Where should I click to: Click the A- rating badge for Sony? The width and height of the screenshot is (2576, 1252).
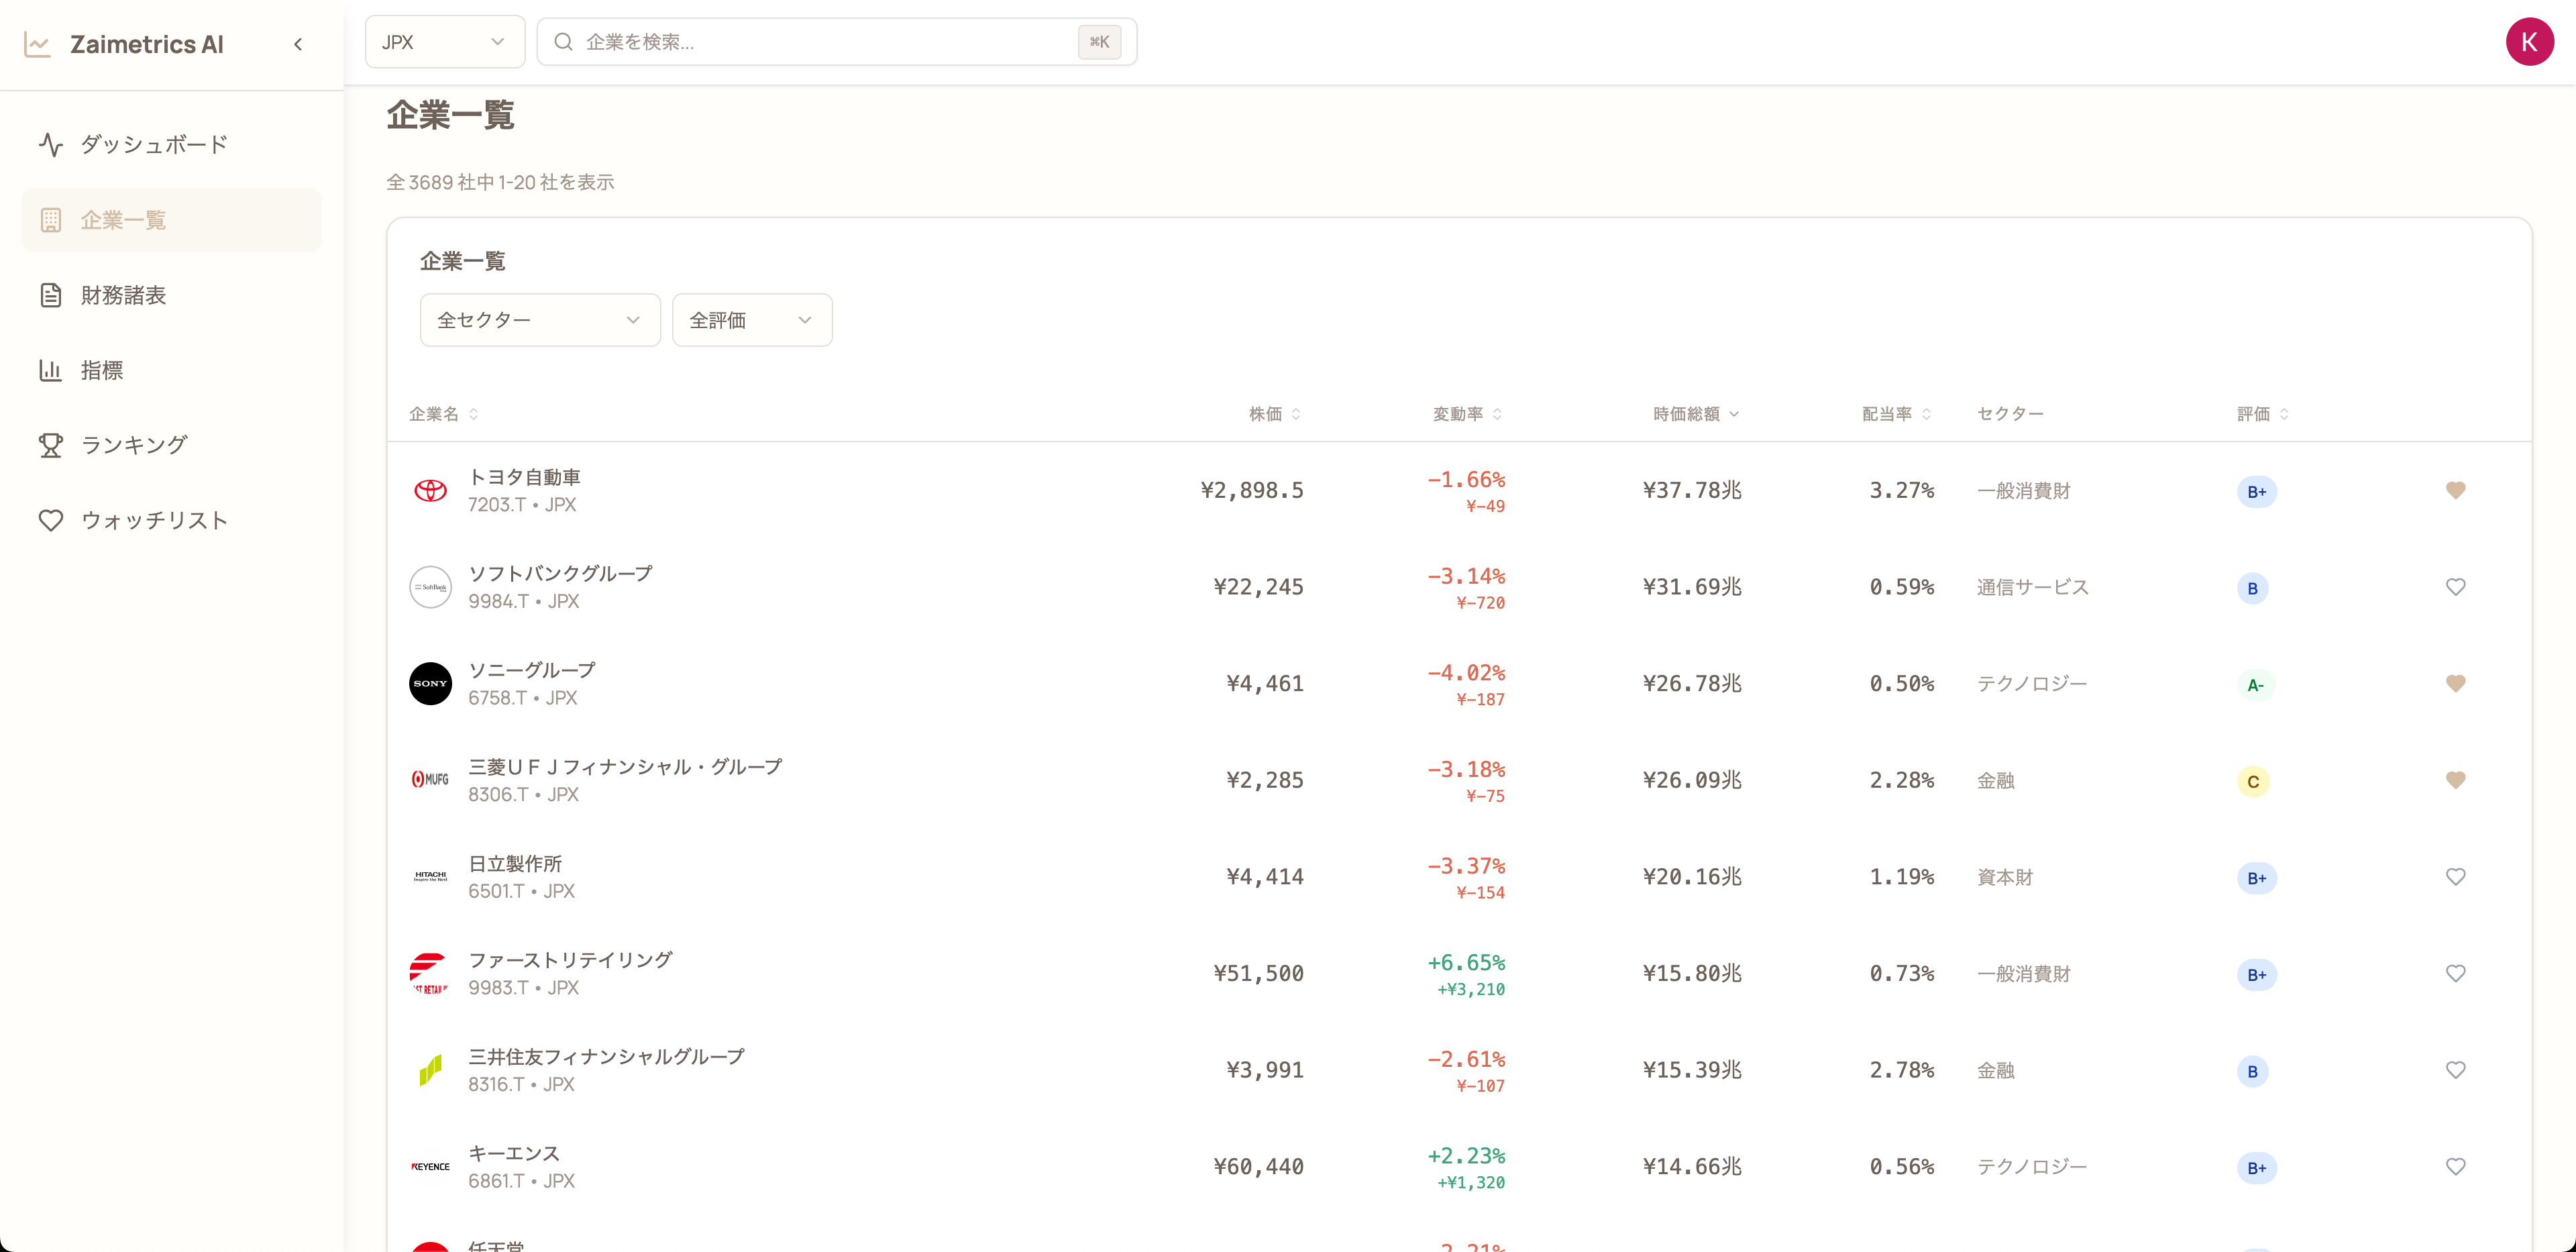pos(2255,685)
